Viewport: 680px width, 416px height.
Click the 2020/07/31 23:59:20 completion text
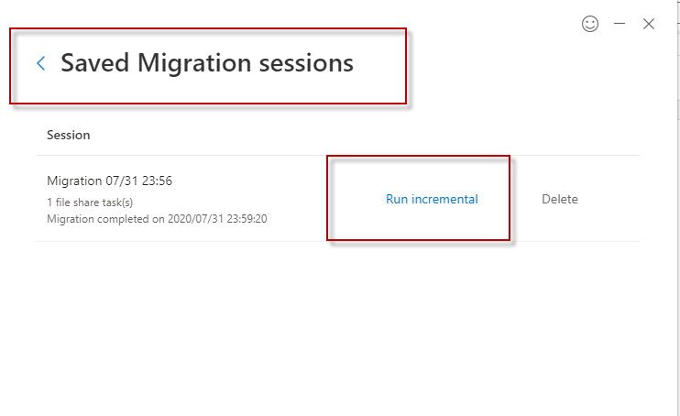point(217,219)
